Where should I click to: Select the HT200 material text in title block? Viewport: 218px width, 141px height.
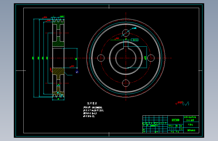click(176, 120)
